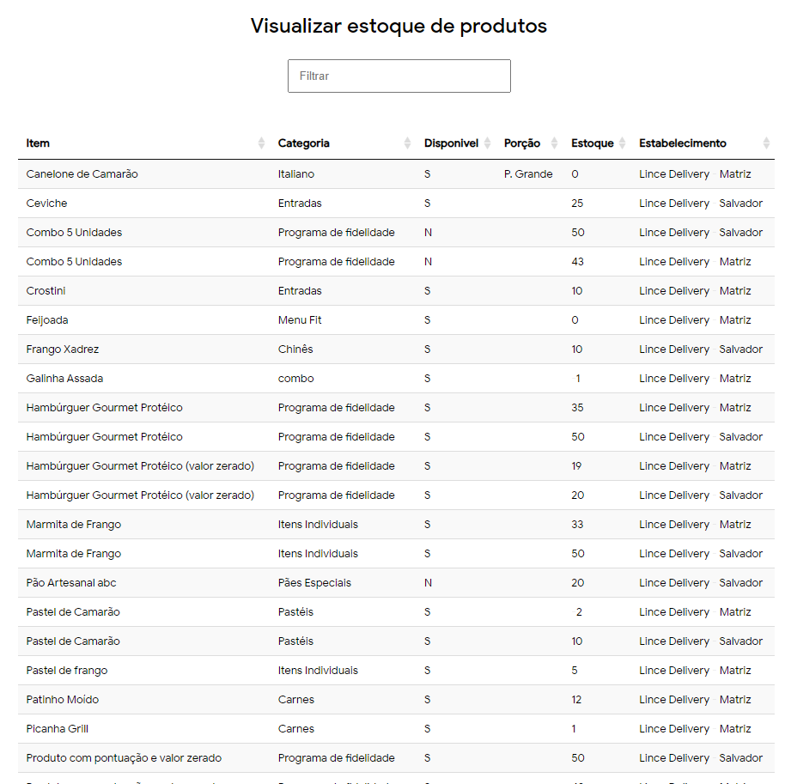Viewport: 791px width, 784px height.
Task: Click the Porção column sort arrows
Action: [554, 143]
